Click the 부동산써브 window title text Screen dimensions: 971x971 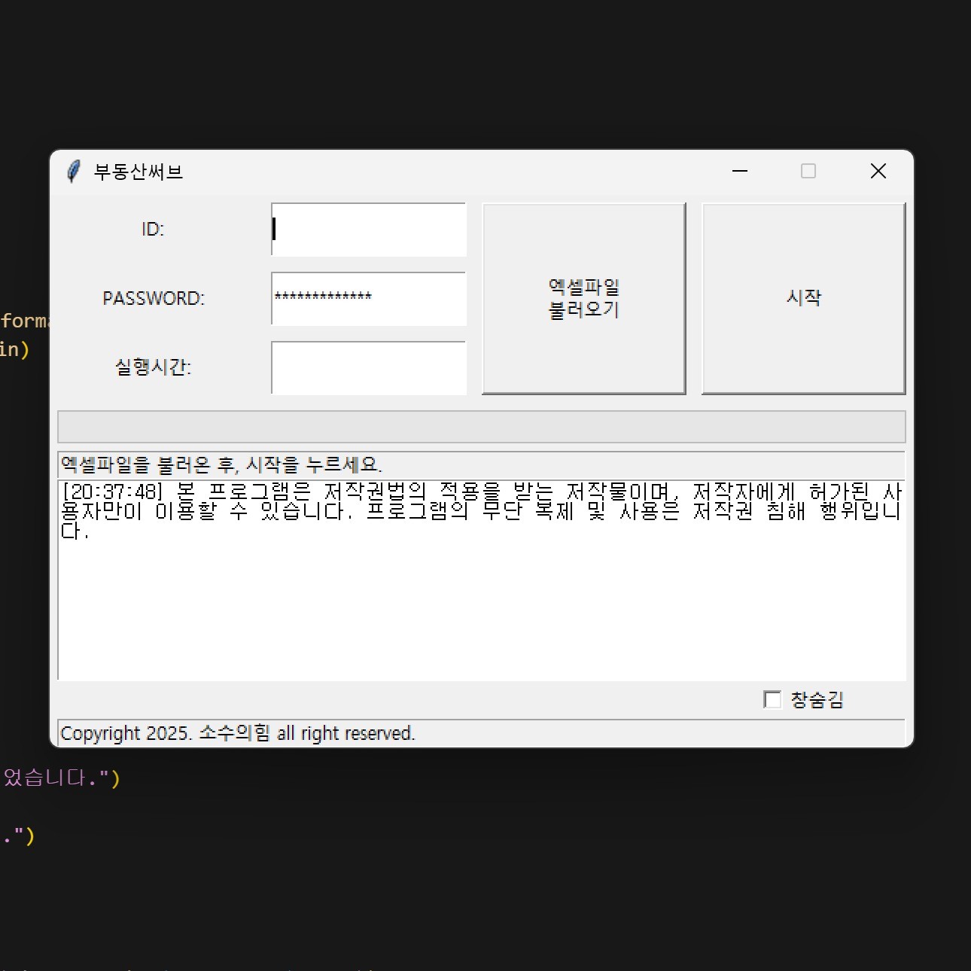[x=139, y=172]
